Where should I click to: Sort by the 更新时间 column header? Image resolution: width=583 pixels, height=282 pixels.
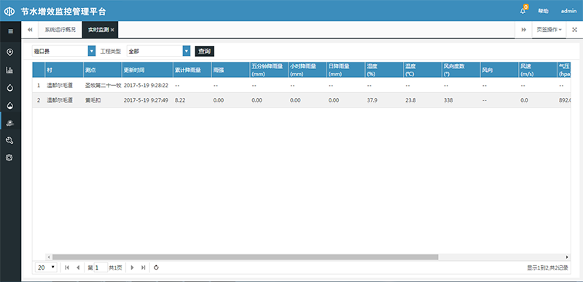pyautogui.click(x=148, y=70)
